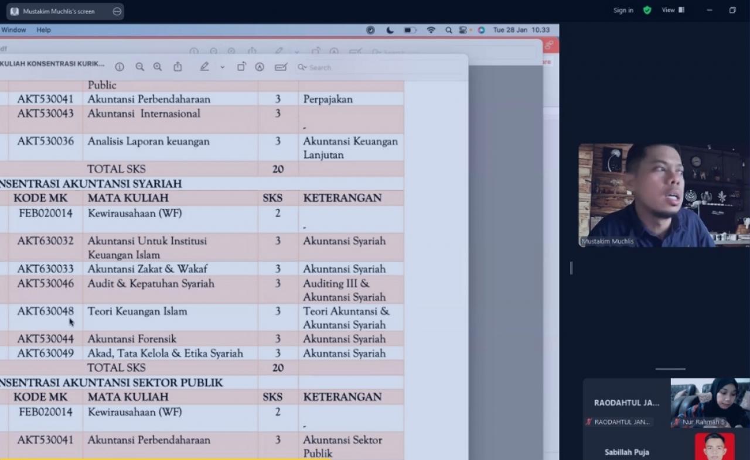
Task: Toggle macOS Do Not Disturb moon icon
Action: 390,30
